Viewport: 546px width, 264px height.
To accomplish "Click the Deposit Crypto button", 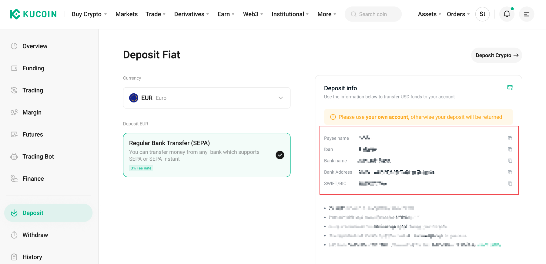I will click(x=496, y=55).
